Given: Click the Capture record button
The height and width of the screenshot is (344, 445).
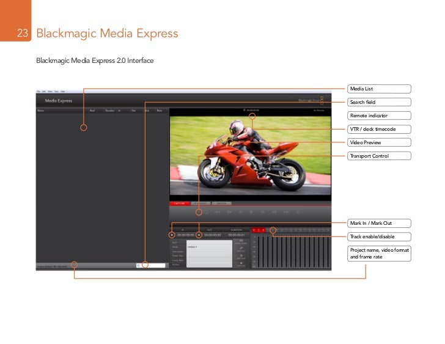Looking at the screenshot, I should pos(241,264).
